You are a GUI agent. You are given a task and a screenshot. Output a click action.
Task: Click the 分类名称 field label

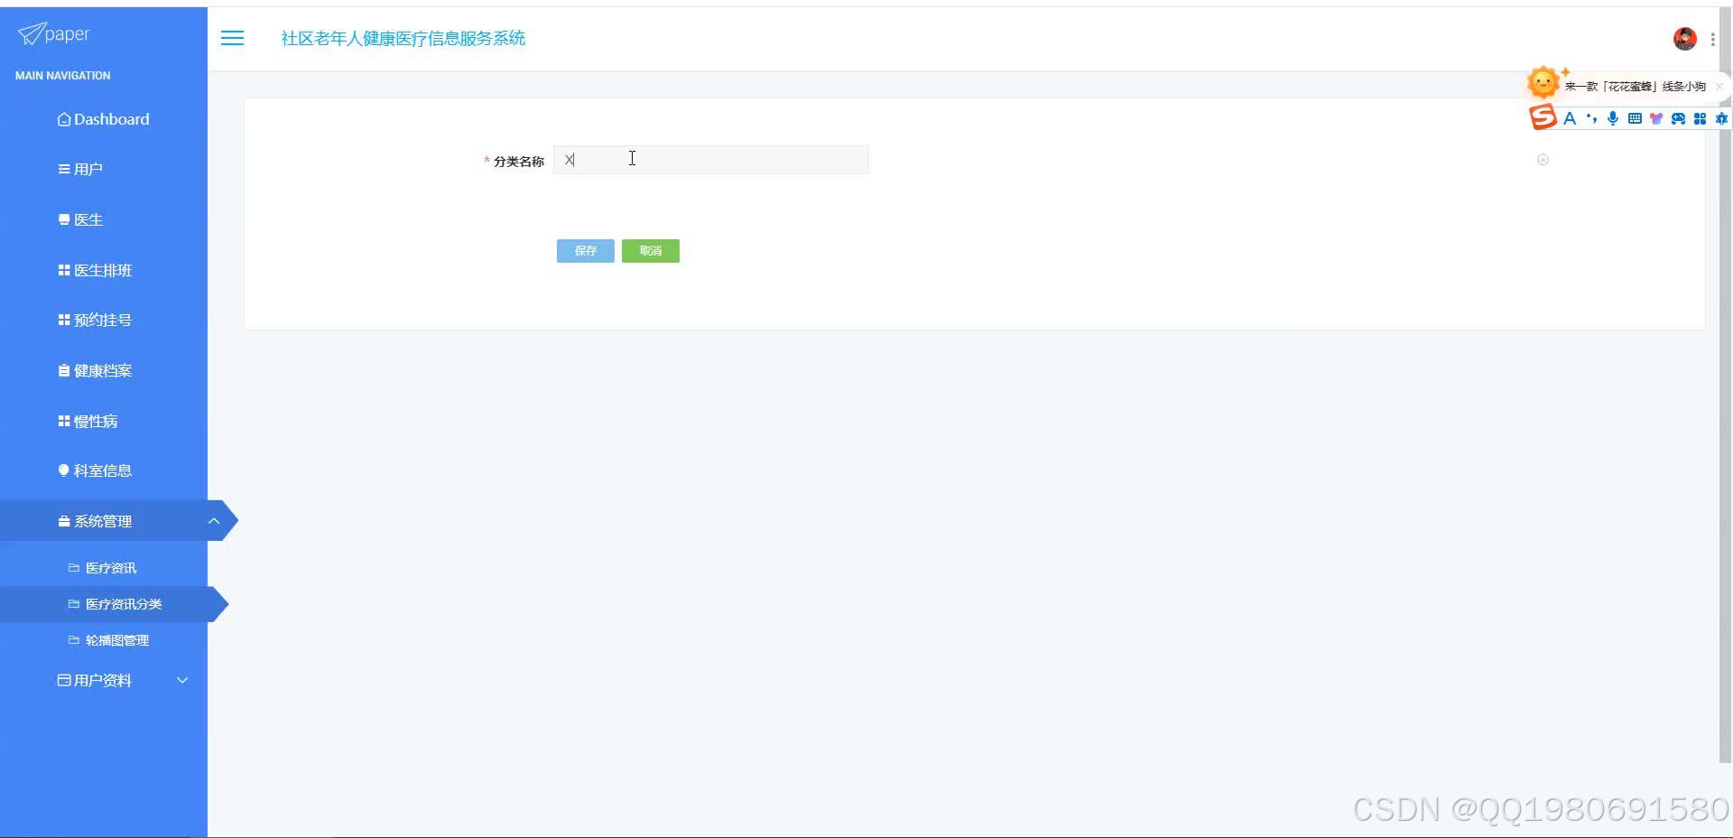[x=518, y=162]
